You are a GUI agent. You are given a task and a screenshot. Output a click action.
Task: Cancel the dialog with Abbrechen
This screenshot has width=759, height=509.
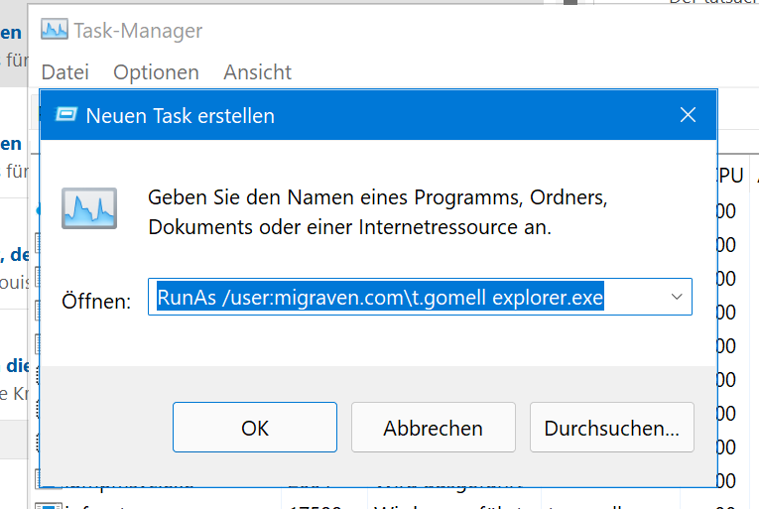434,428
